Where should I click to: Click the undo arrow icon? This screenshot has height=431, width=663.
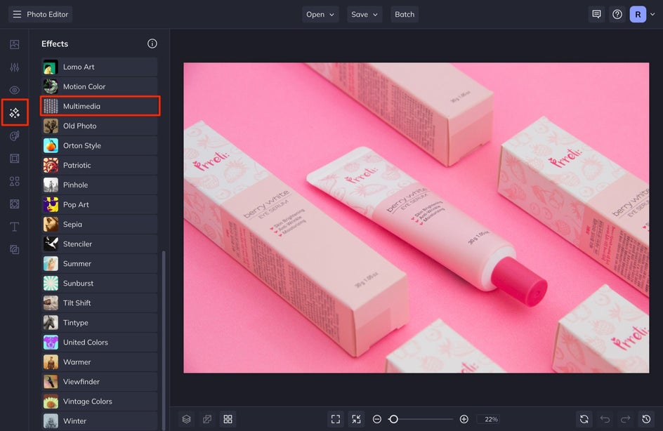tap(605, 419)
